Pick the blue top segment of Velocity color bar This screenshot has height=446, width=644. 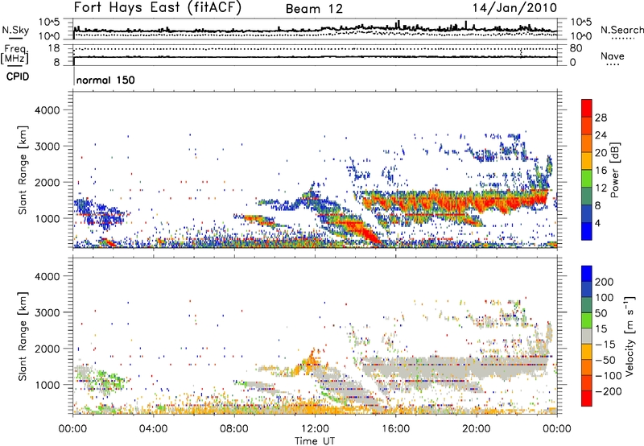pos(587,274)
